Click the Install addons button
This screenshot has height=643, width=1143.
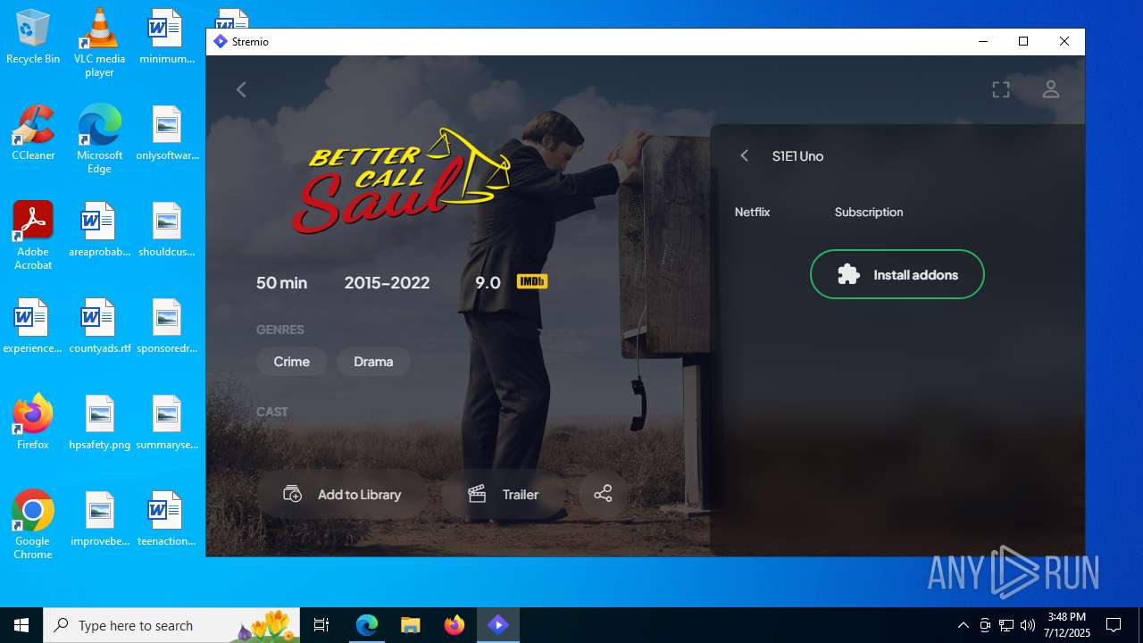[x=897, y=274]
